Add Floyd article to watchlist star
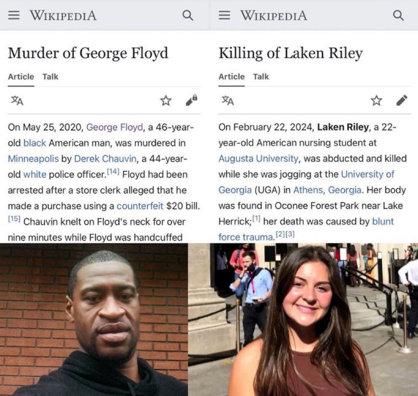 point(166,100)
